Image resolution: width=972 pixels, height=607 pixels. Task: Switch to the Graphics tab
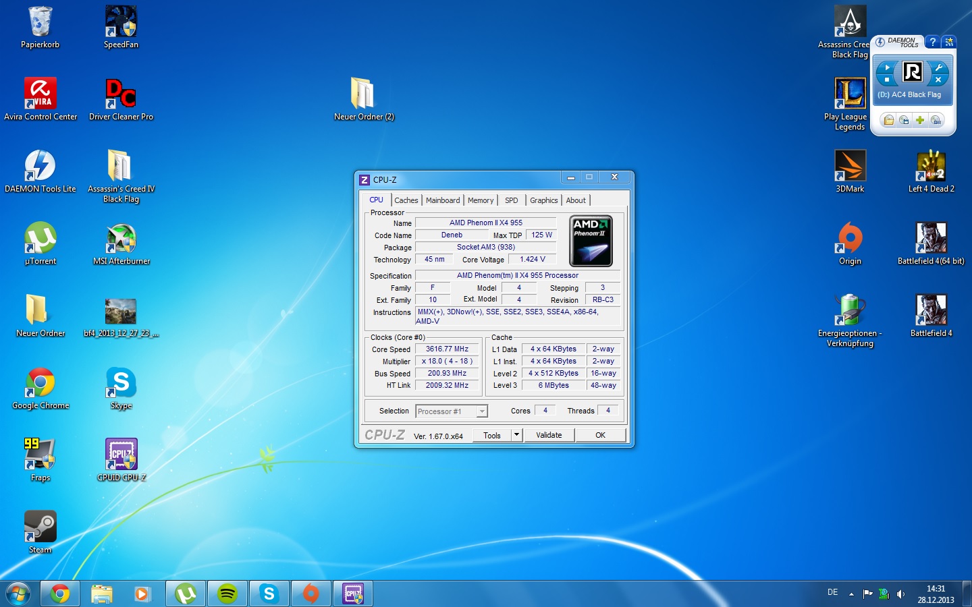click(x=543, y=200)
